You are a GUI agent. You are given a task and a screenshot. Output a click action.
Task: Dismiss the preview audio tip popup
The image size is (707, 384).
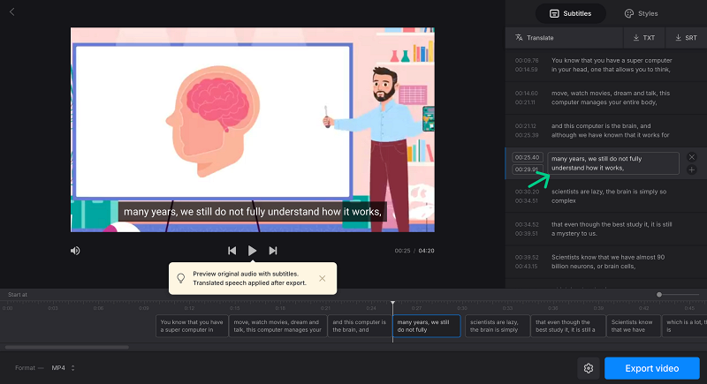[x=322, y=278]
